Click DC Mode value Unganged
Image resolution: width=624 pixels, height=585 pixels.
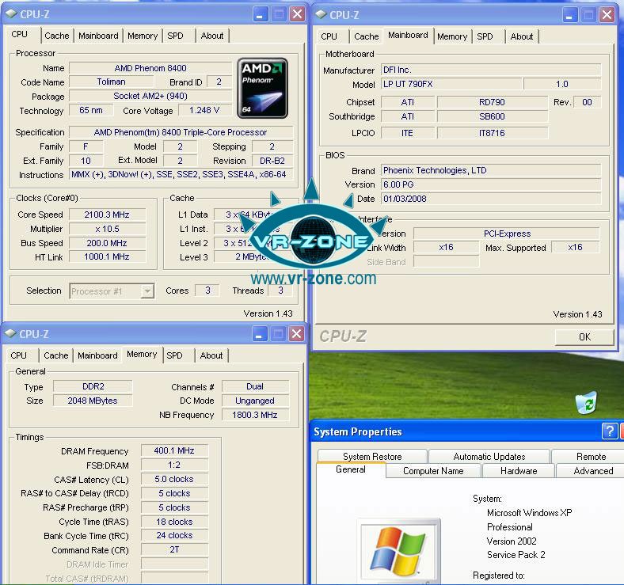(255, 401)
